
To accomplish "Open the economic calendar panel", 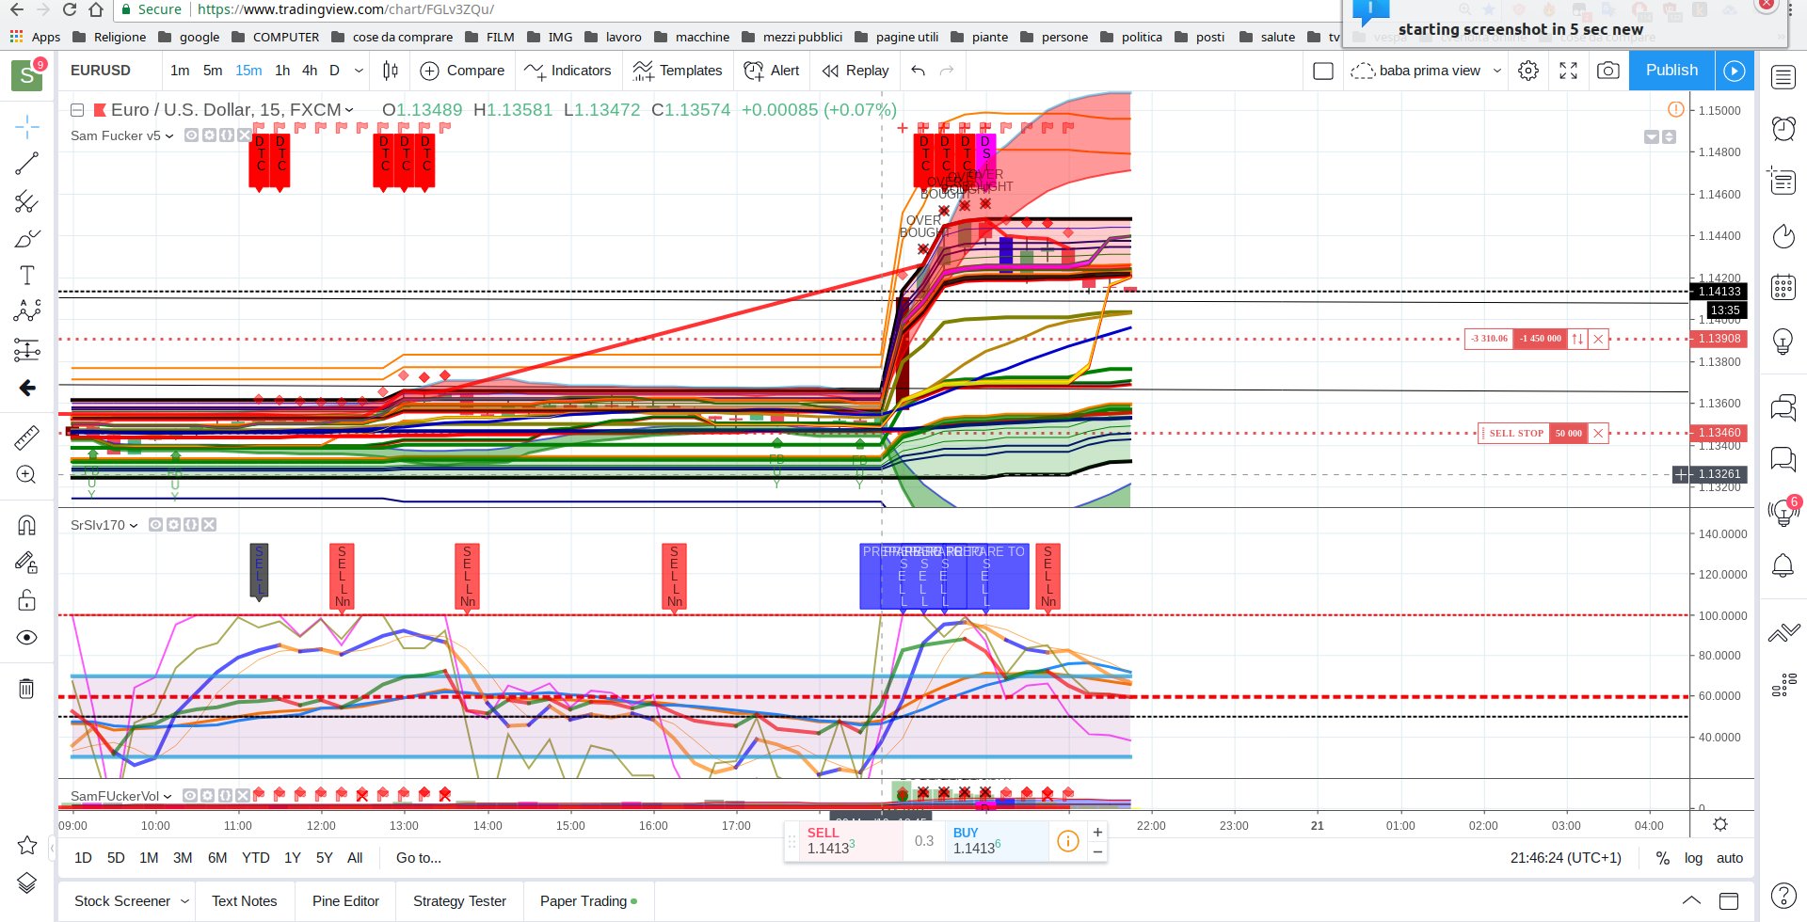I will [1783, 286].
